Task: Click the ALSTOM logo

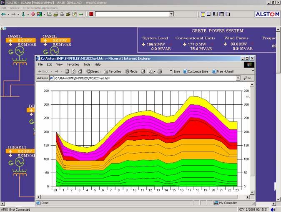Action: (267, 14)
